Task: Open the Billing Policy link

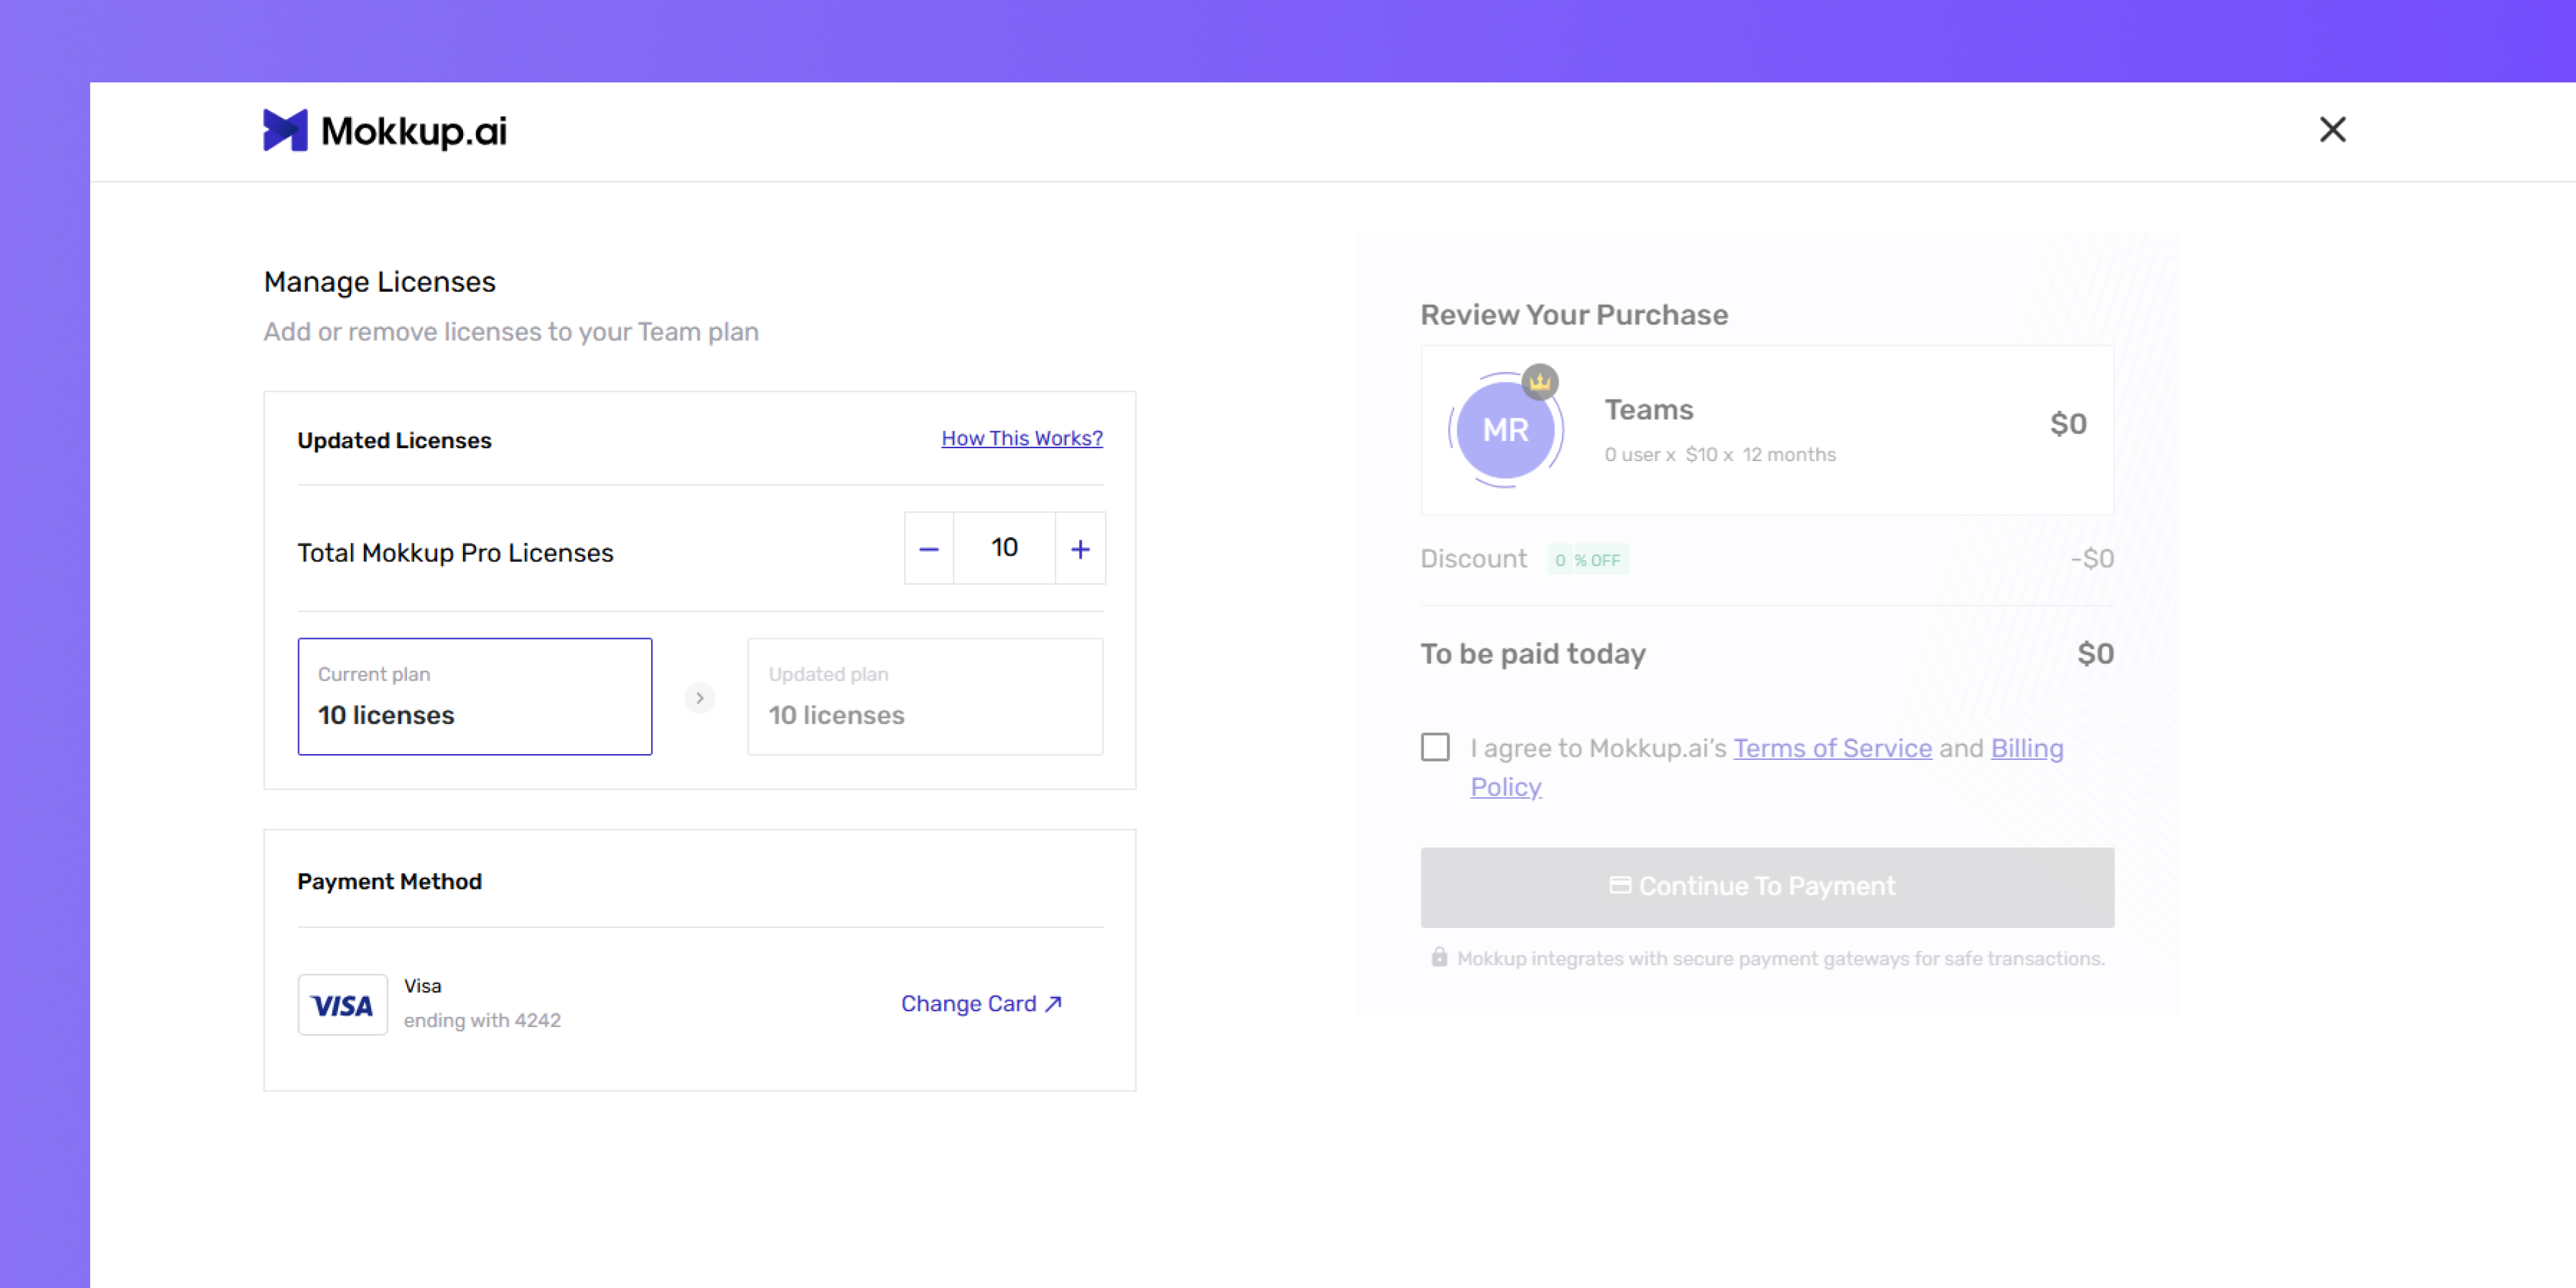Action: (1767, 767)
